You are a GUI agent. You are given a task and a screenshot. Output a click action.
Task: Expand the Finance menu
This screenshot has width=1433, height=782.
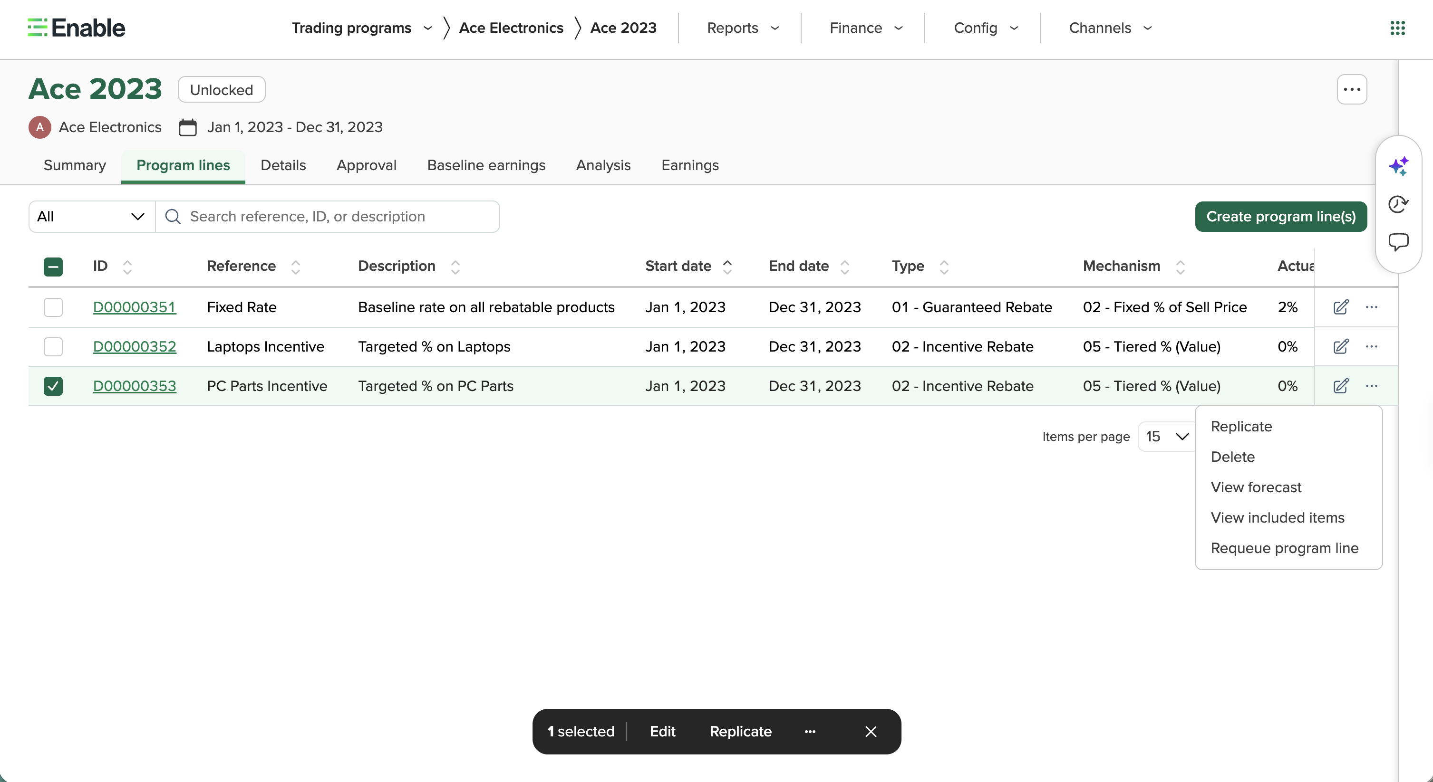(866, 28)
